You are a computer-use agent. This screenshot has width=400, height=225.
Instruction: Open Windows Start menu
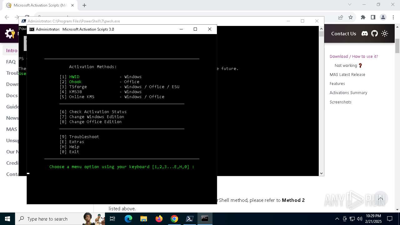pyautogui.click(x=7, y=219)
